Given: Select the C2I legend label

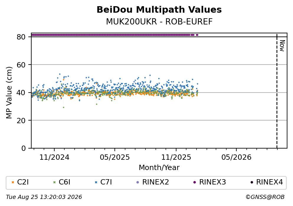Looking at the screenshot, I should click(x=23, y=182).
